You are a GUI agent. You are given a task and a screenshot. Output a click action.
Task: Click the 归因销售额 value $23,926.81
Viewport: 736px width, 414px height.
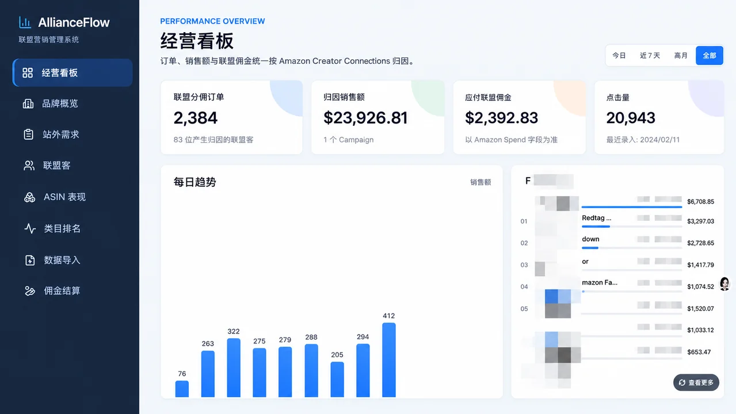pos(365,118)
